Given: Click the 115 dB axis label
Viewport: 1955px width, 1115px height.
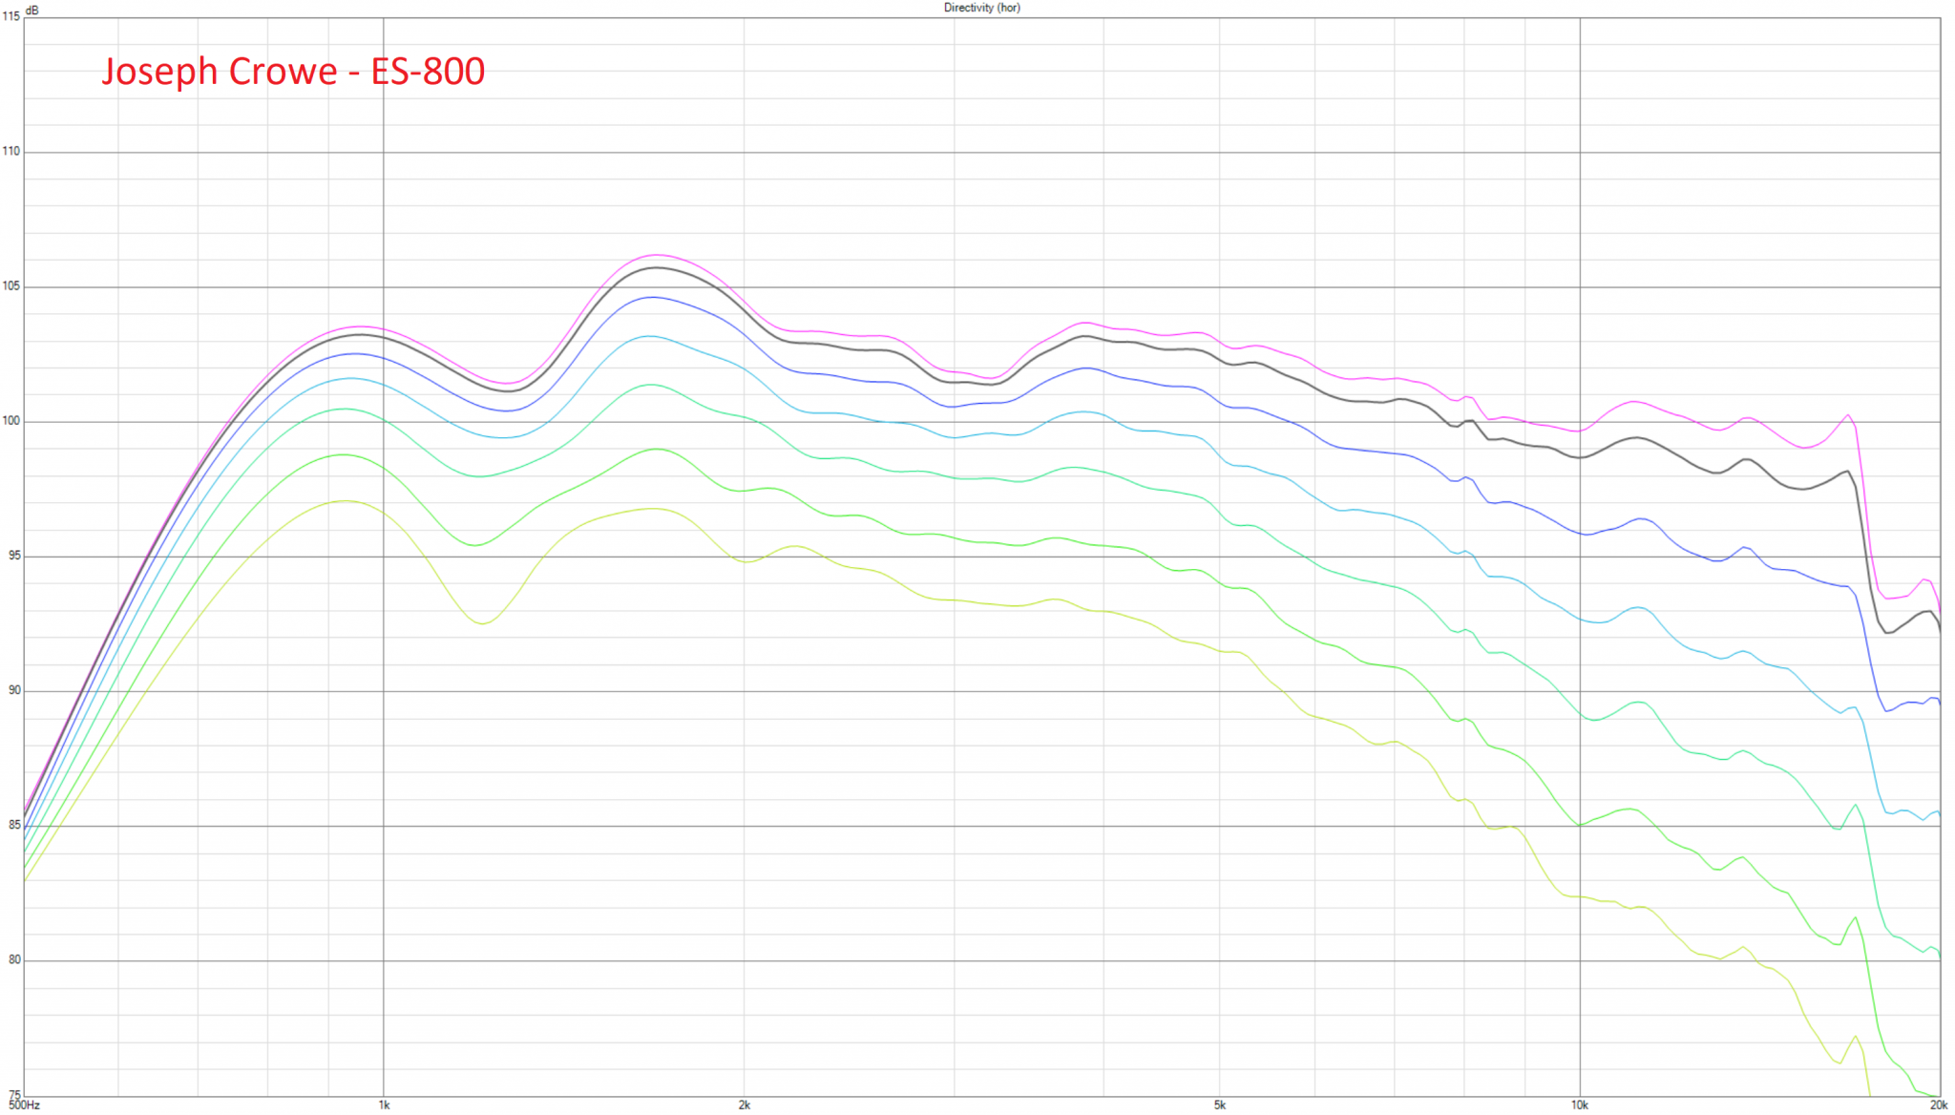Looking at the screenshot, I should [11, 16].
